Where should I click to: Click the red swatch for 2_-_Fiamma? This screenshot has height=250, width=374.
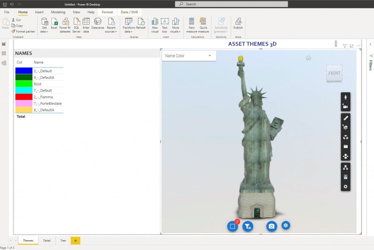pyautogui.click(x=24, y=97)
